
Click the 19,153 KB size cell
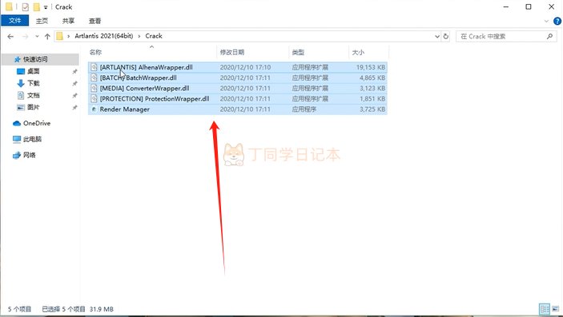click(371, 67)
